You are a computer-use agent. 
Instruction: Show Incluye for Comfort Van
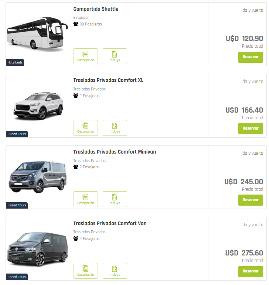[x=115, y=271]
